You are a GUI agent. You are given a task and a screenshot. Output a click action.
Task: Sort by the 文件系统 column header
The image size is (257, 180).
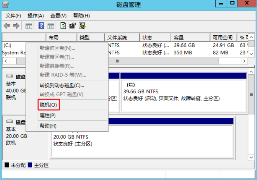[x=122, y=38]
